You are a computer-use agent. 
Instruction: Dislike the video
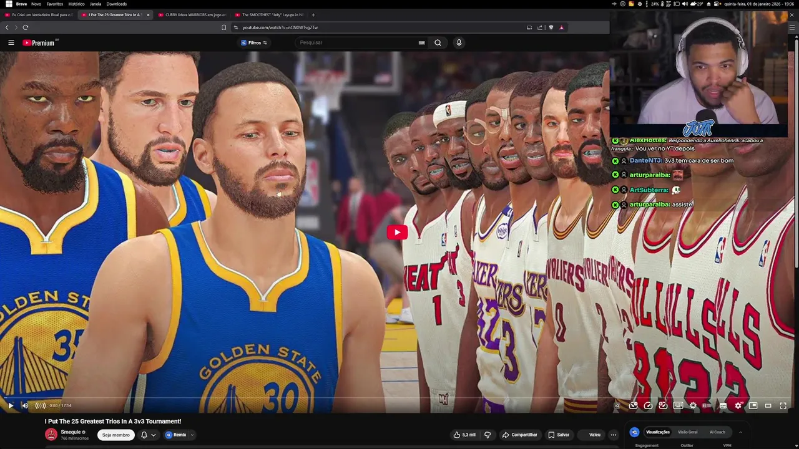pyautogui.click(x=488, y=435)
